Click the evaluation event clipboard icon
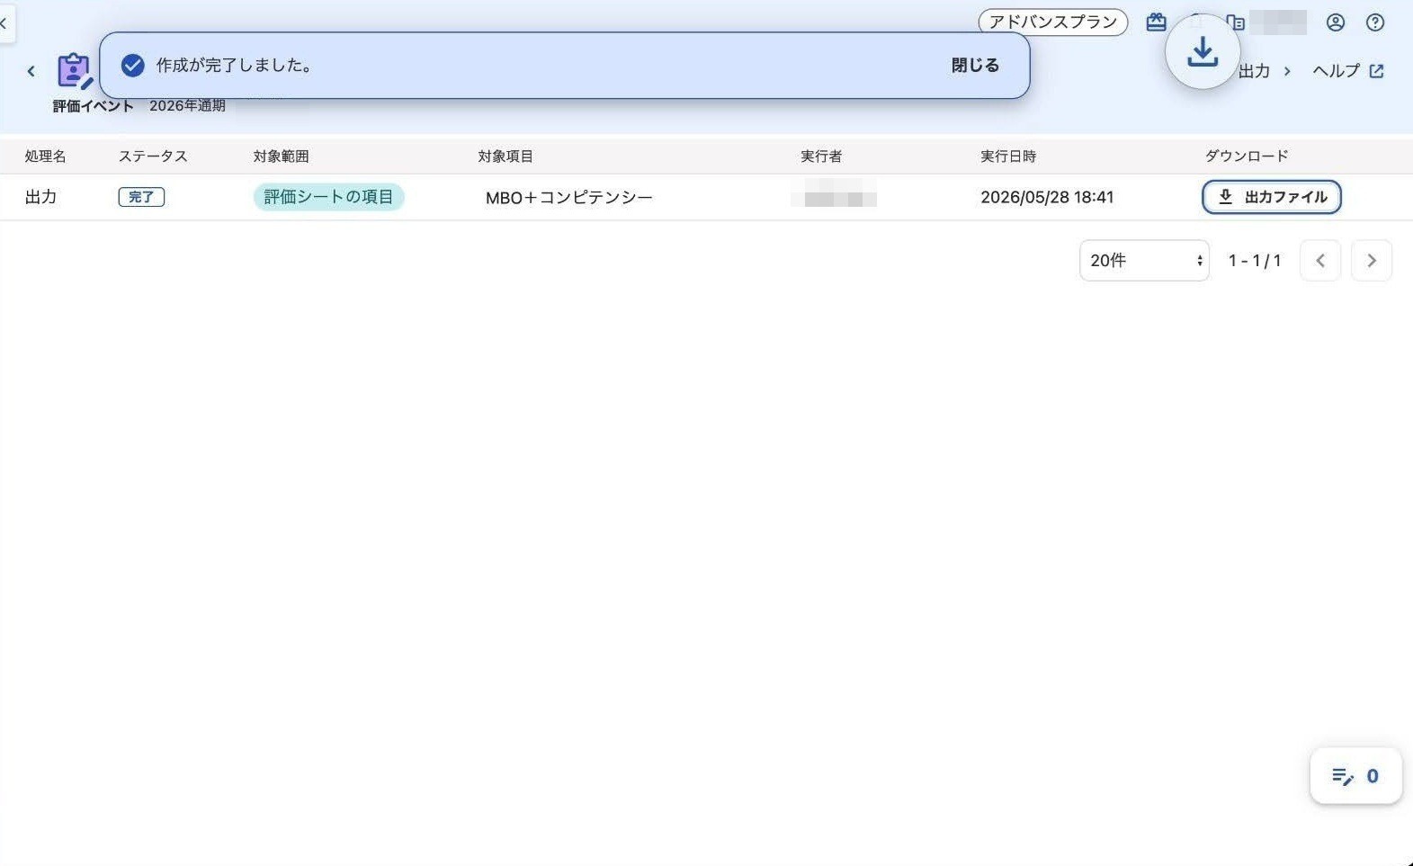This screenshot has height=866, width=1413. point(74,71)
